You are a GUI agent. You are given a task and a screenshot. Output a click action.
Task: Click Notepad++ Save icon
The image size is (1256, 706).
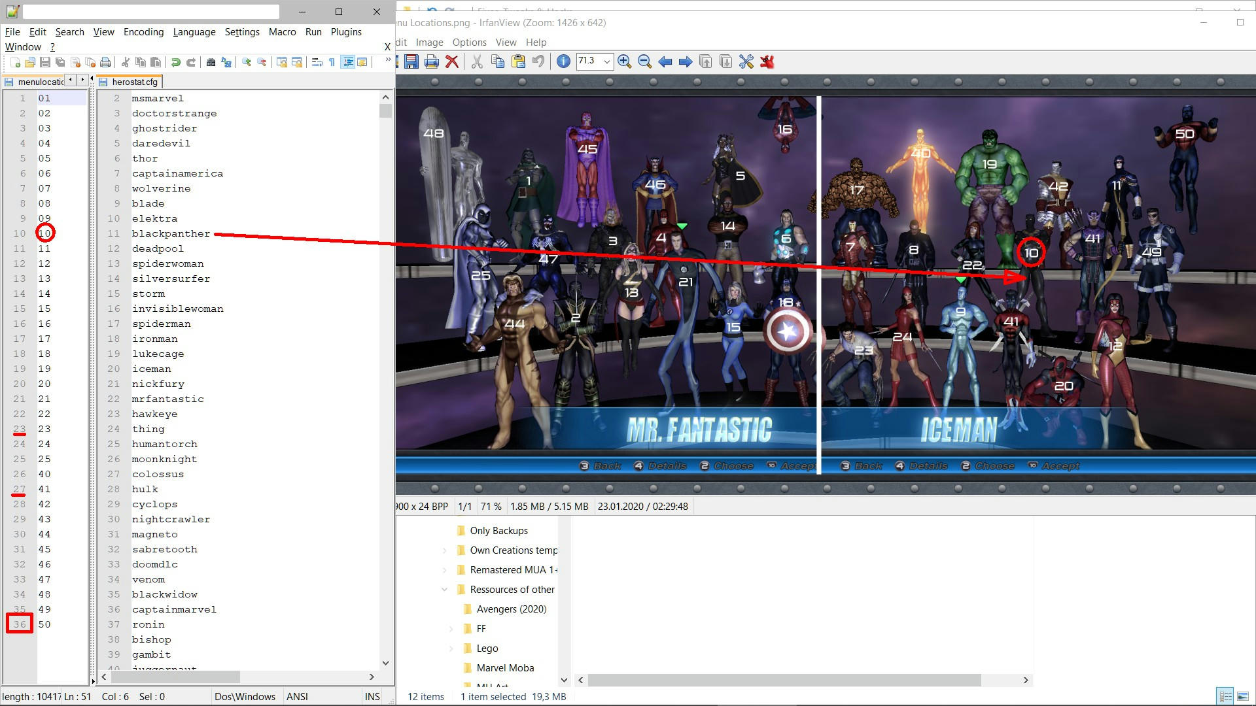click(x=45, y=62)
